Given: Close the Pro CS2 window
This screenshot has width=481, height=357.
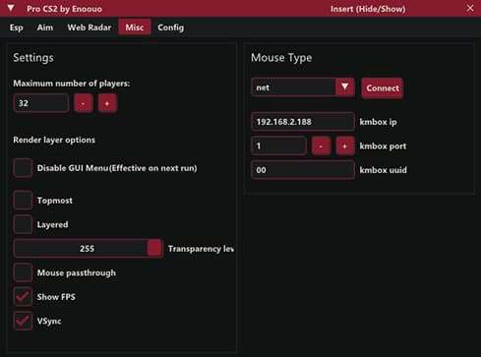Looking at the screenshot, I should tap(470, 8).
